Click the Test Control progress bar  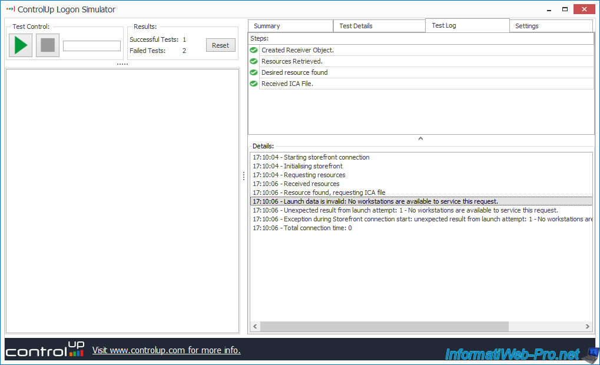click(x=92, y=46)
